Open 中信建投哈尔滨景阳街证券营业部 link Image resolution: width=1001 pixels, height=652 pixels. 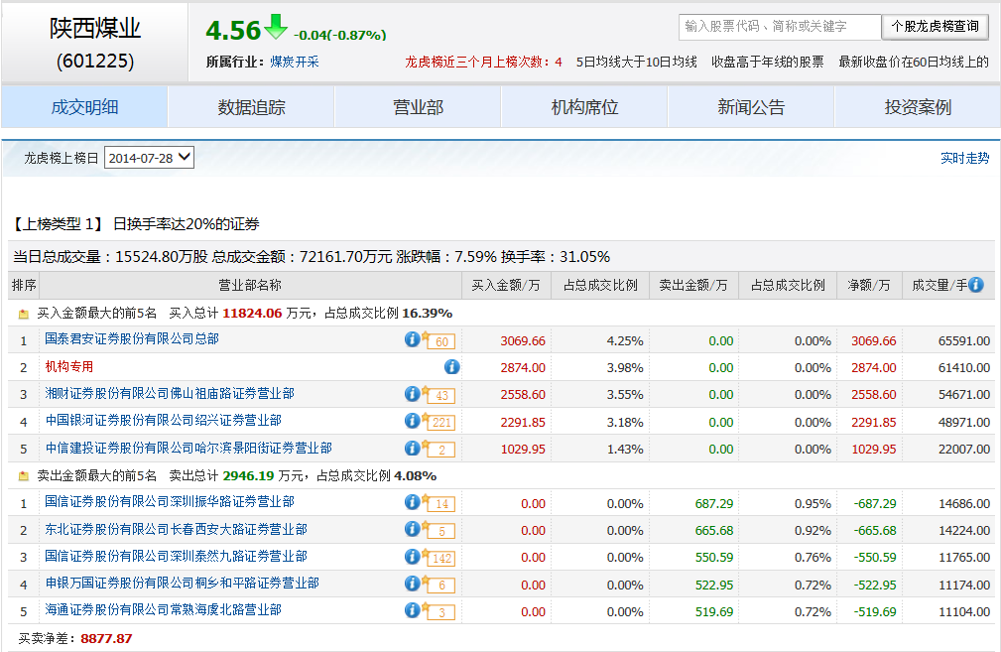(x=188, y=448)
